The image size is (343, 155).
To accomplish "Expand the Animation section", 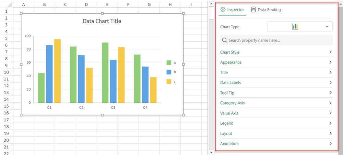I will coord(276,144).
